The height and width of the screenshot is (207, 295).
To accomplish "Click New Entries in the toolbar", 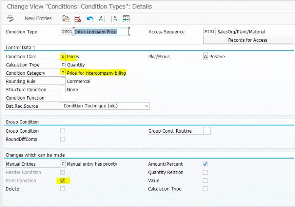I will coord(38,18).
